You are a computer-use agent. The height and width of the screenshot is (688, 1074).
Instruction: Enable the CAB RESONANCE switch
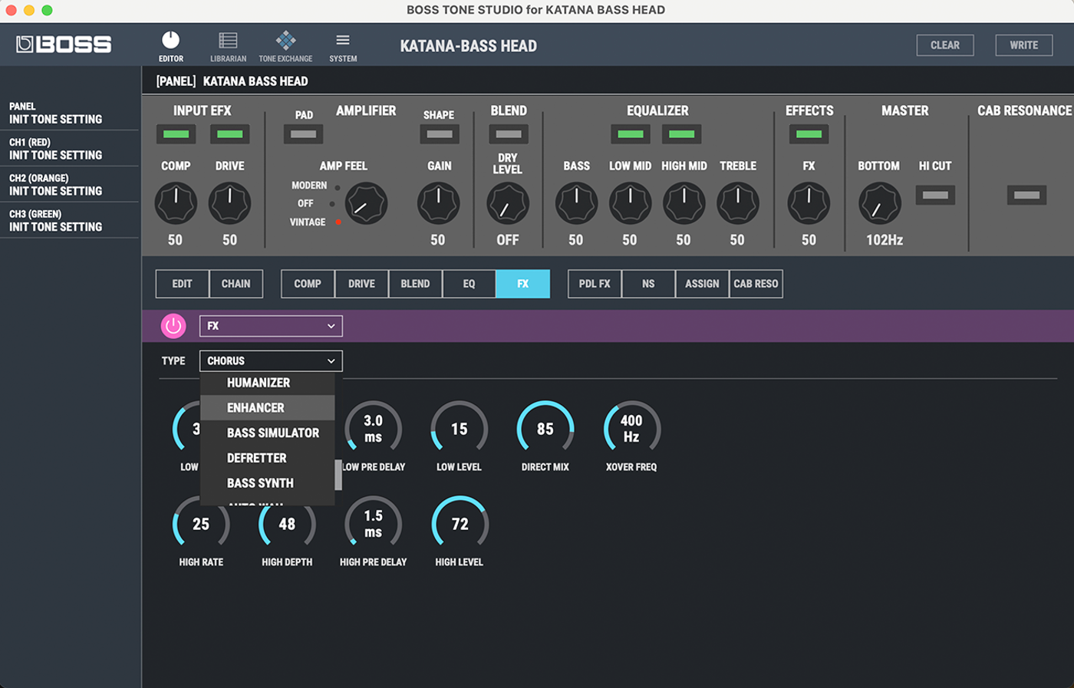(1026, 195)
